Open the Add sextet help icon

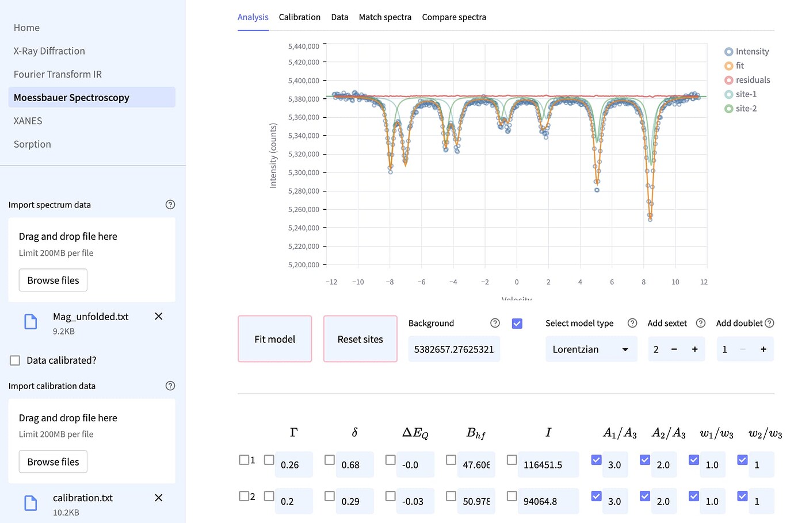click(700, 323)
